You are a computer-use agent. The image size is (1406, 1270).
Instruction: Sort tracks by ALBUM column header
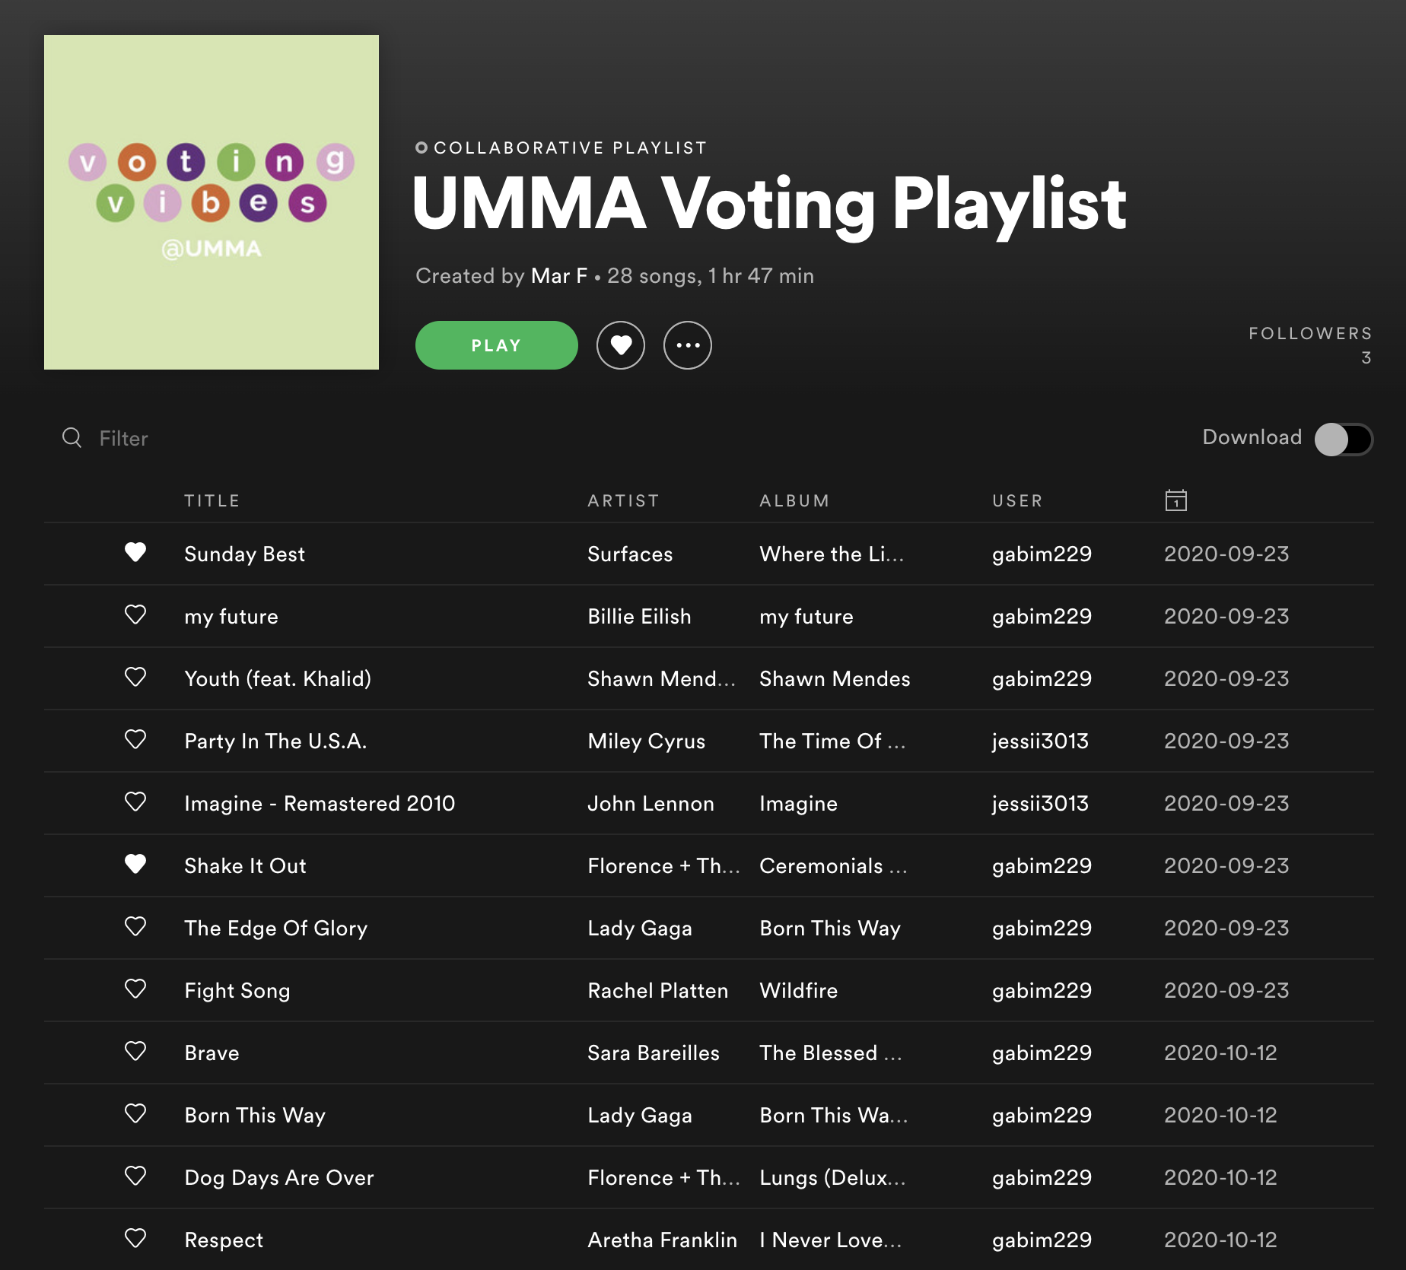(794, 500)
